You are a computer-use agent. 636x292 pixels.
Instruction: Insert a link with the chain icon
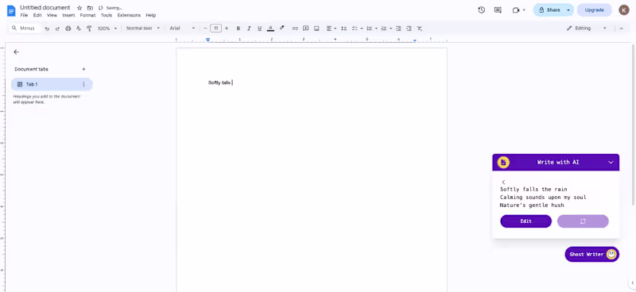(295, 29)
